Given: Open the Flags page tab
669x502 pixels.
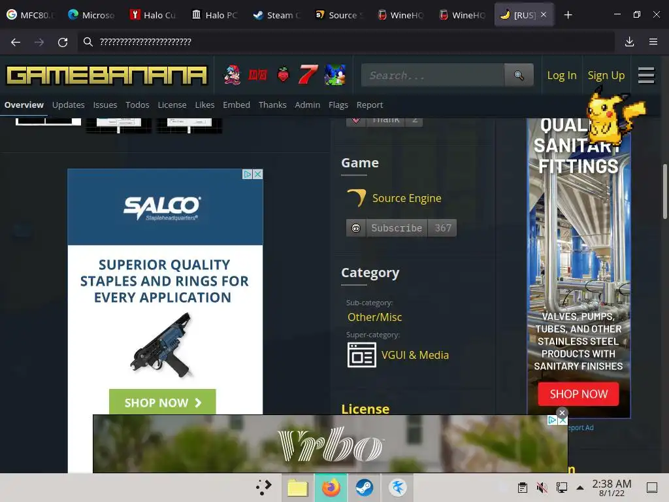Looking at the screenshot, I should click(x=338, y=105).
